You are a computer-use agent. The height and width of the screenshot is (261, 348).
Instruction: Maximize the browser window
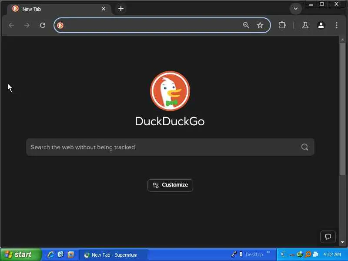coord(322,4)
